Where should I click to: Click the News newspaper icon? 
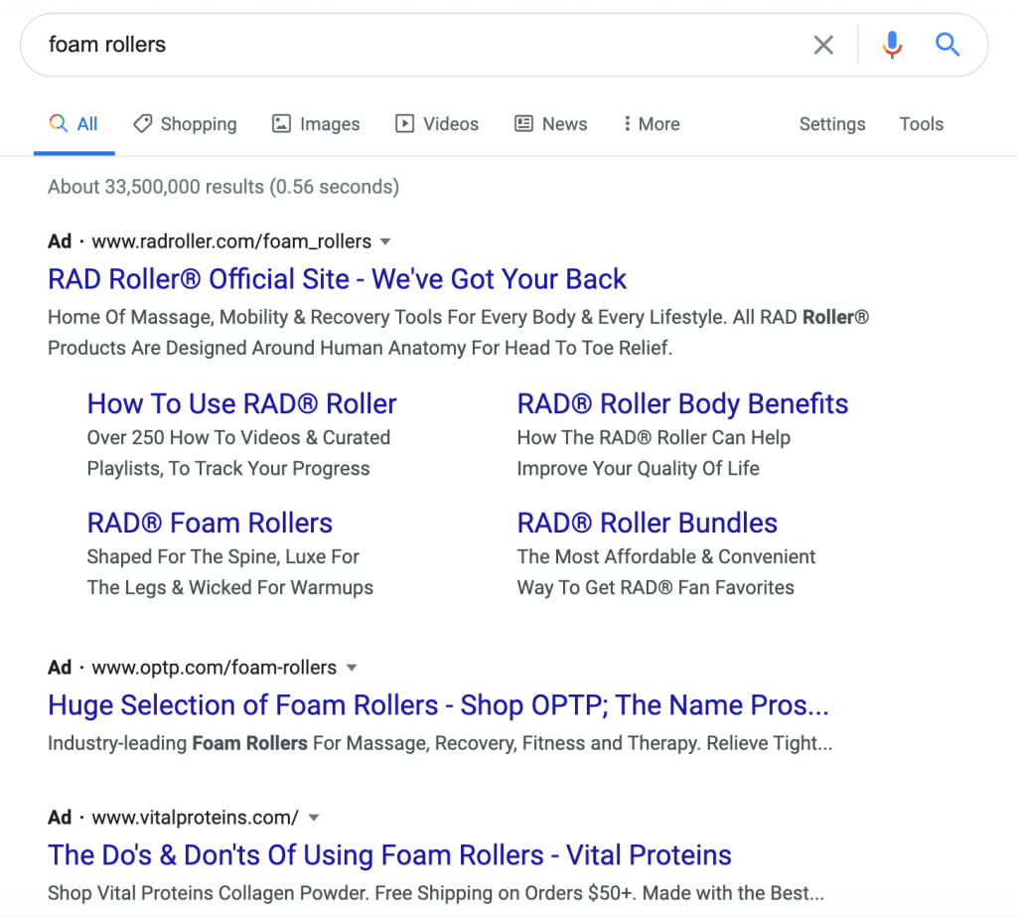pyautogui.click(x=524, y=123)
